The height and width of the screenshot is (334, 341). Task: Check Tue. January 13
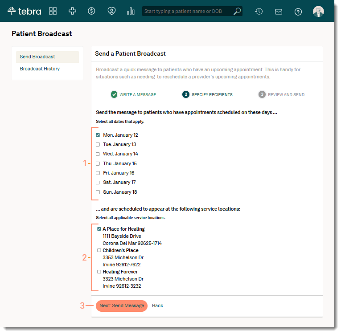click(x=98, y=145)
